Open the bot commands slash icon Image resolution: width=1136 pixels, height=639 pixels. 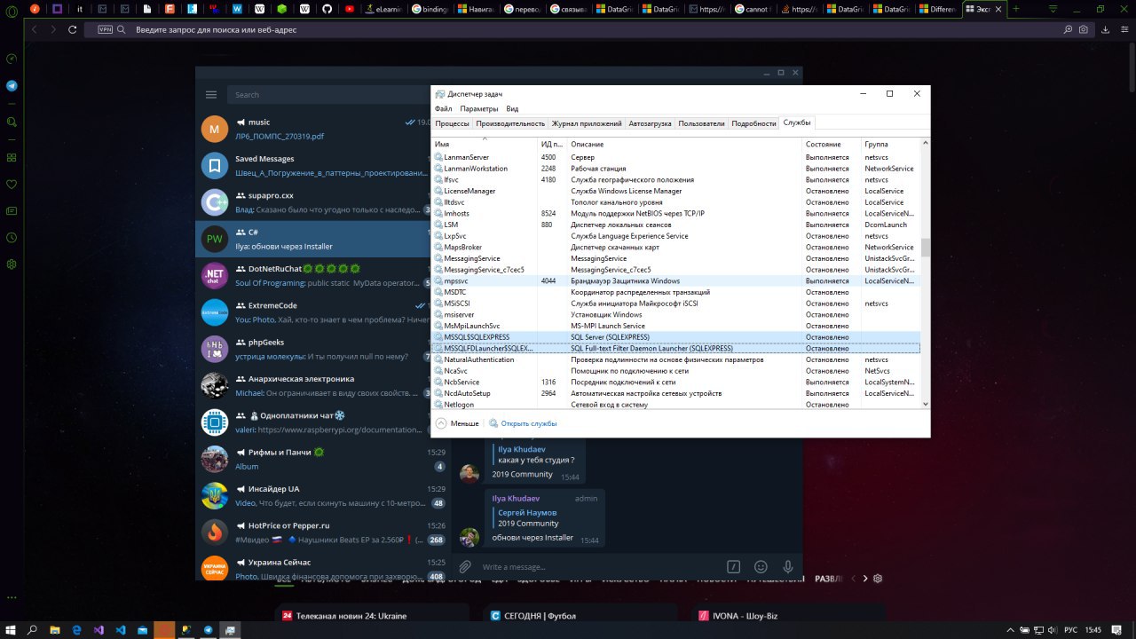(x=734, y=566)
